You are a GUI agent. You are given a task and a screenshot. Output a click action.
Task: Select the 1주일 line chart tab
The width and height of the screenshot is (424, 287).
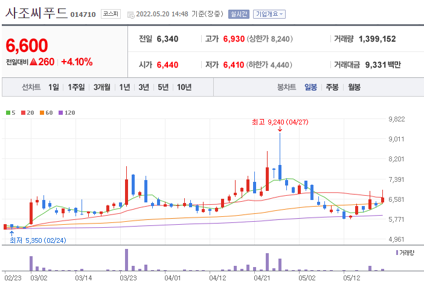coord(76,87)
